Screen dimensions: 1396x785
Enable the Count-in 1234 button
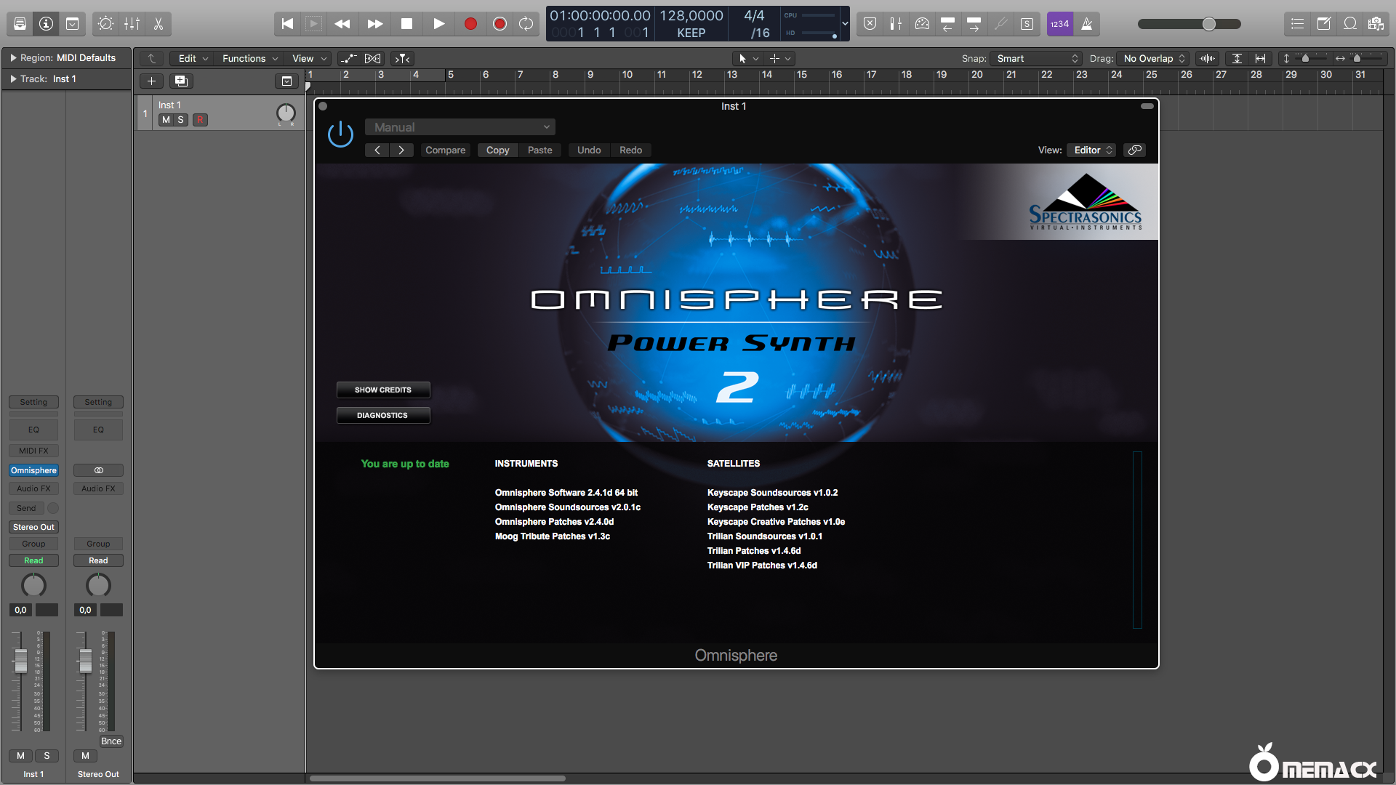pos(1059,24)
